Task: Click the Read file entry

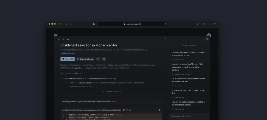Action: [176, 86]
